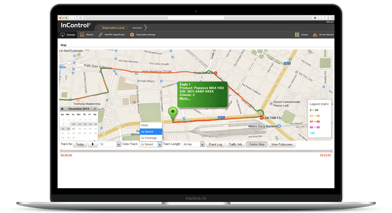Viewport: 392px width, 213px height.
Task: Click the View Fullscreen button
Action: [282, 144]
